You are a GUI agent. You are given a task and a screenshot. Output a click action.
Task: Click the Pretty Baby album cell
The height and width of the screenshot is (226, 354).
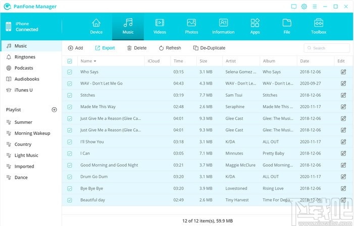coord(273,154)
